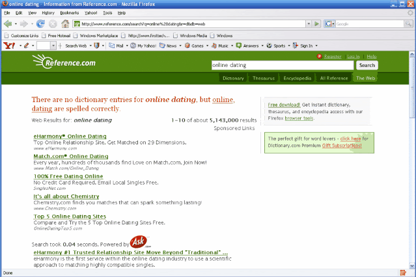Open Free Hotmail bookmark

tap(56, 36)
